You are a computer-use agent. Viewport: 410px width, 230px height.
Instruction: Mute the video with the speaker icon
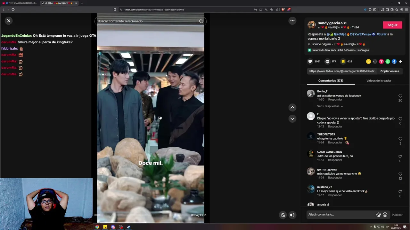click(x=292, y=215)
